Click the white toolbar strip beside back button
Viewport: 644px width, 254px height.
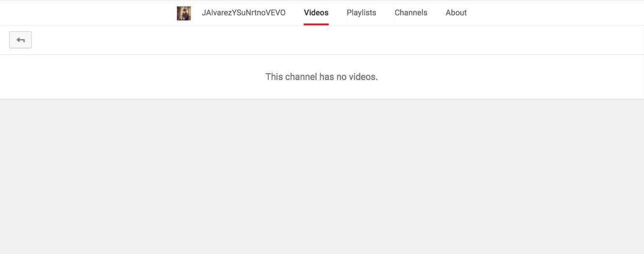pyautogui.click(x=338, y=40)
